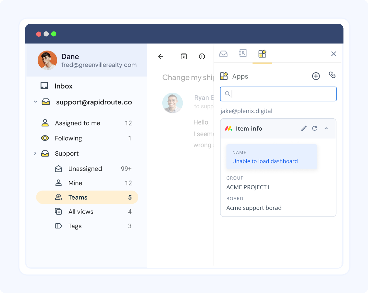Image resolution: width=368 pixels, height=293 pixels.
Task: Close the side panel with X
Action: coord(333,54)
